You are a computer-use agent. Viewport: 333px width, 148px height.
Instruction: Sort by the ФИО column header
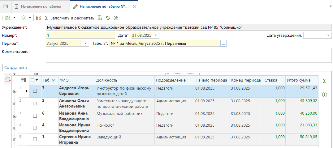pyautogui.click(x=76, y=80)
